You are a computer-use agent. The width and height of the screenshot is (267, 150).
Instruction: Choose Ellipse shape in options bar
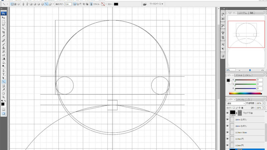[x=39, y=4]
